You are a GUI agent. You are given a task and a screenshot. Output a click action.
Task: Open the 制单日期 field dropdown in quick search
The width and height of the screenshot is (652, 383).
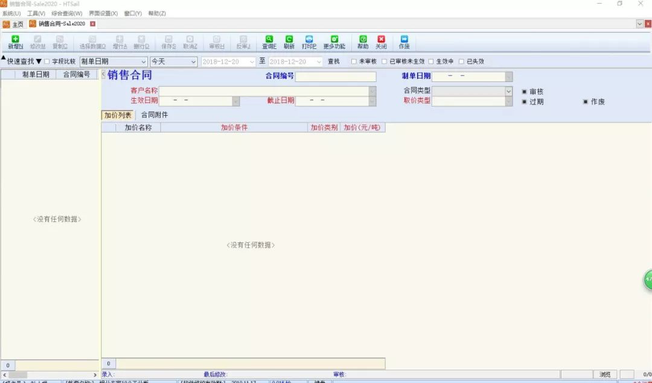[x=144, y=62]
